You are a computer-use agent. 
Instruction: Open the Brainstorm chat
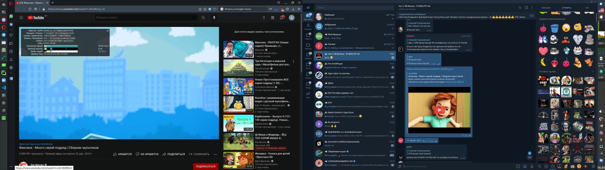tap(355, 124)
